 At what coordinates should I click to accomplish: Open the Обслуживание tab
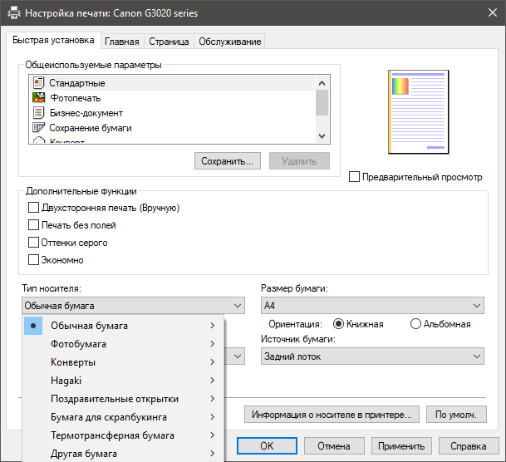click(230, 42)
